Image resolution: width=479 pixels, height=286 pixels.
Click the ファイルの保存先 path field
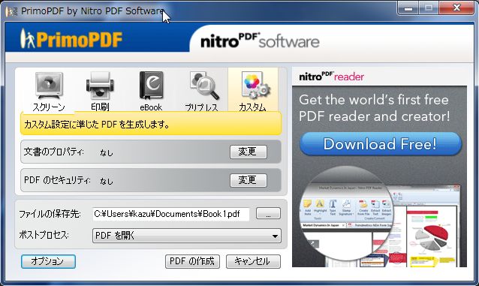tap(170, 214)
